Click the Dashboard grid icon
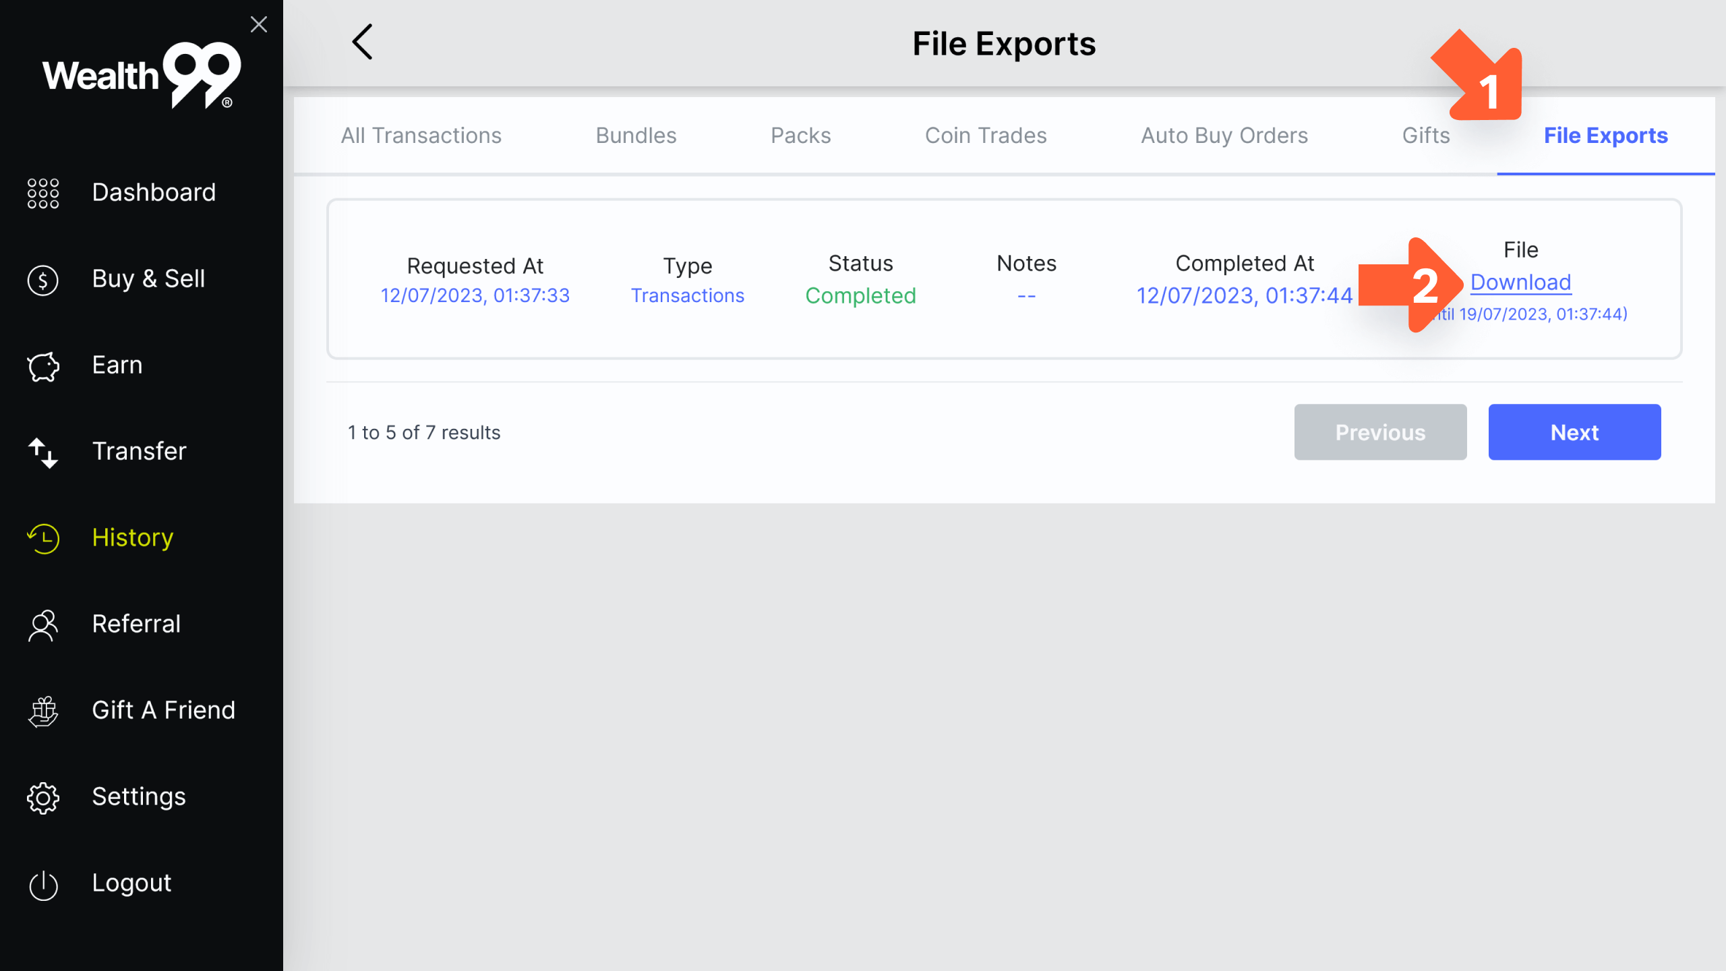The height and width of the screenshot is (971, 1726). coord(43,193)
